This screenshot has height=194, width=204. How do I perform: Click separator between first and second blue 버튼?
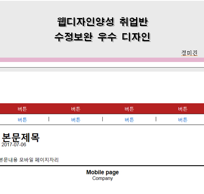49,119
